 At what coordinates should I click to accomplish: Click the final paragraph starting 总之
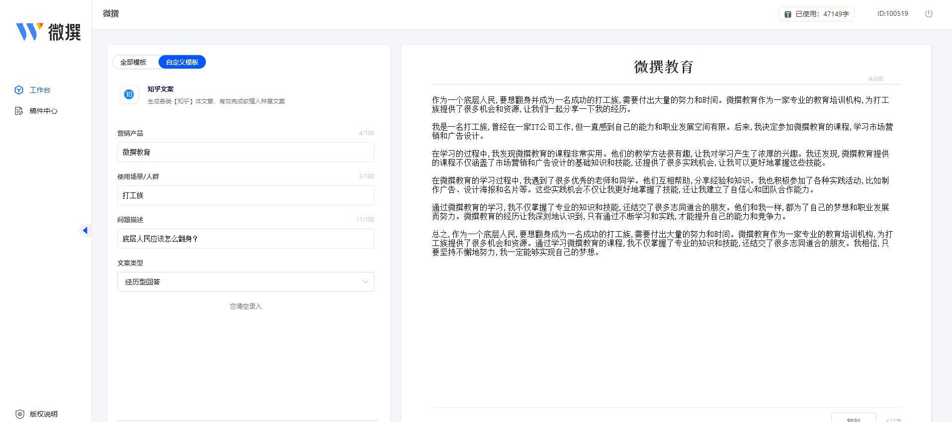point(662,243)
